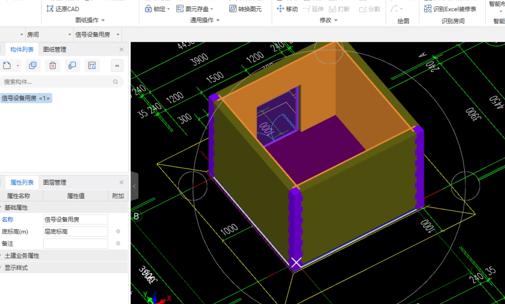Click the B axis label circle
This screenshot has width=505, height=304.
point(136,216)
